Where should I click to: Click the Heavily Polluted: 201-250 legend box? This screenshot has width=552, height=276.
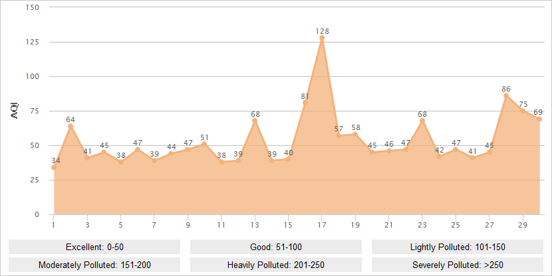point(275,265)
